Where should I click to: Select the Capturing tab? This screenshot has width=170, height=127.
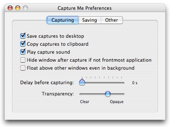coord(63,20)
